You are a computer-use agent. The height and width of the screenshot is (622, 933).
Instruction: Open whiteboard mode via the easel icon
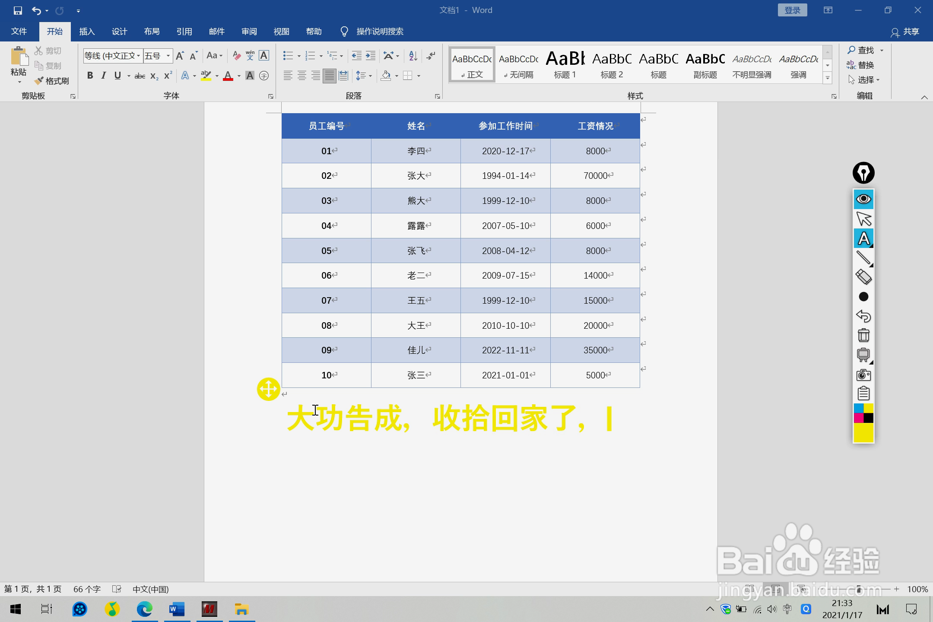click(x=863, y=354)
